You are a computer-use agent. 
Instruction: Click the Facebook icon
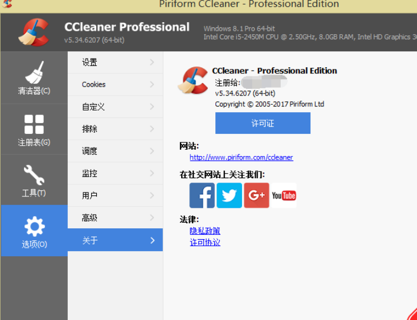point(202,195)
